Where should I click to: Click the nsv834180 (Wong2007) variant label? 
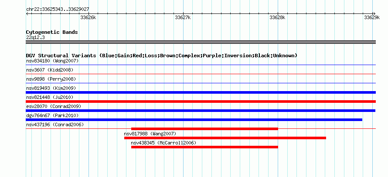[52, 61]
